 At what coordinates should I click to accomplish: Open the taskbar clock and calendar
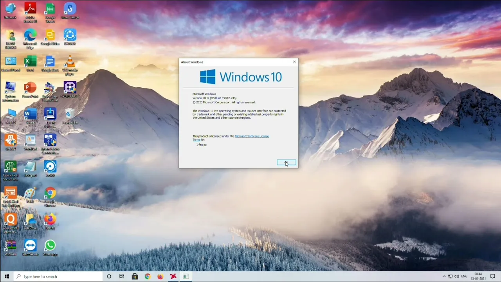coord(478,277)
